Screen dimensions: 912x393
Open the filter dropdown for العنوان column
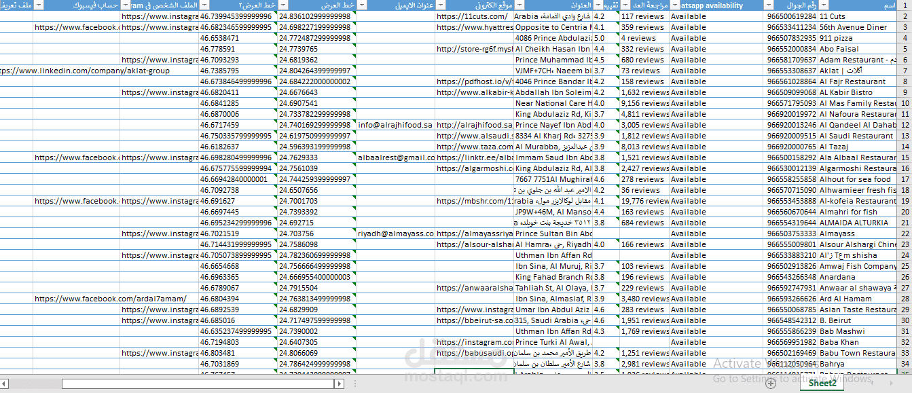519,5
